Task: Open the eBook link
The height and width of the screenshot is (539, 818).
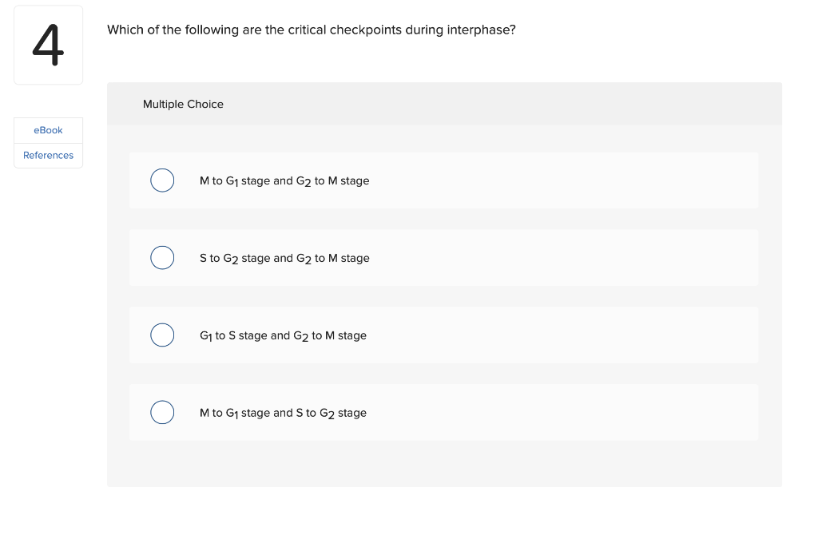Action: 48,130
